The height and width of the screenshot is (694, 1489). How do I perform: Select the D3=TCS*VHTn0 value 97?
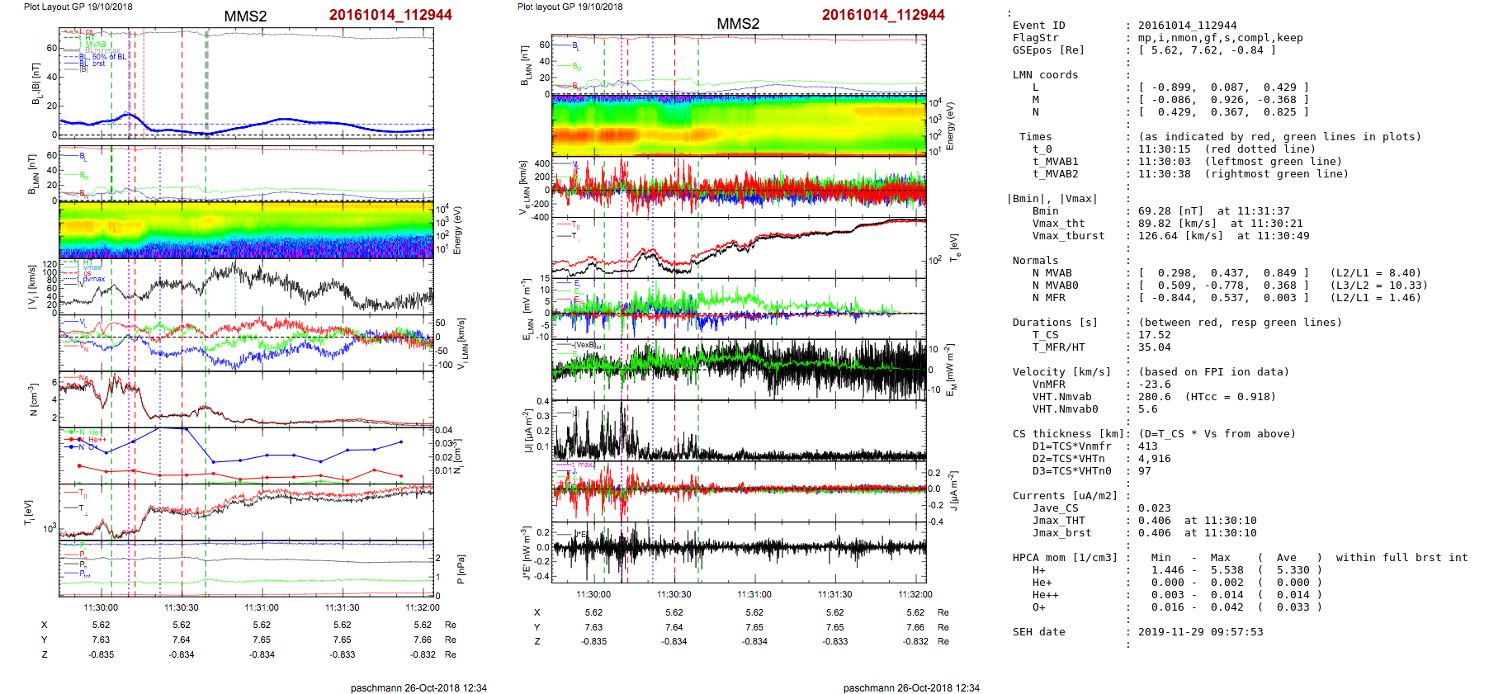tap(1144, 471)
